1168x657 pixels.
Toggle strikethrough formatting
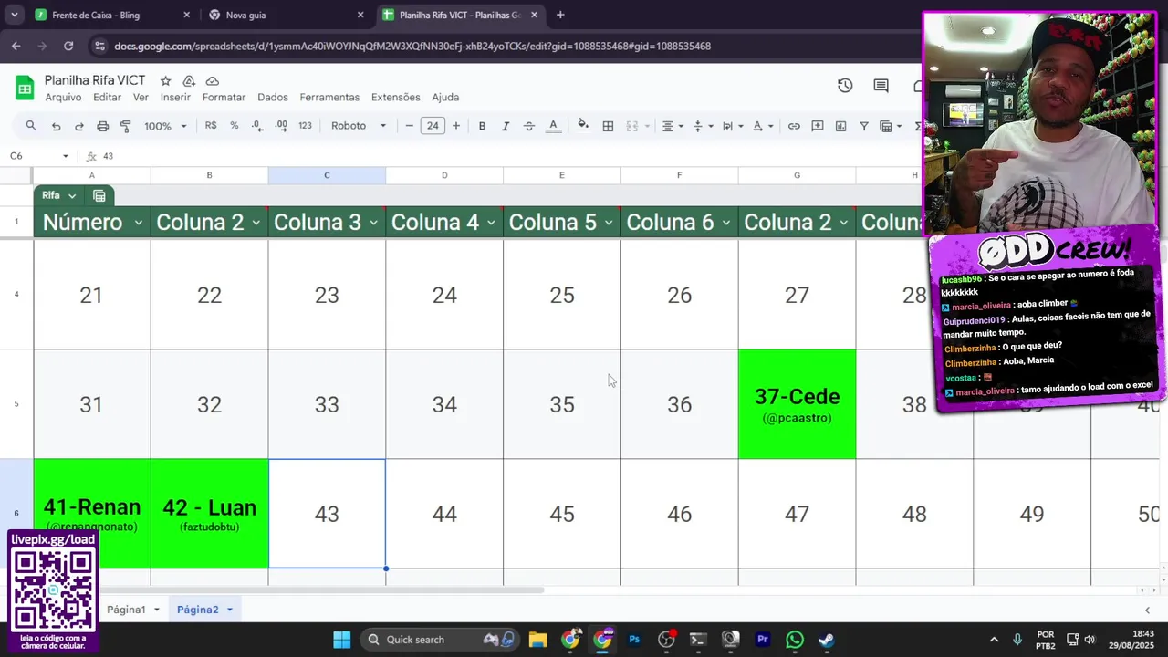click(528, 126)
